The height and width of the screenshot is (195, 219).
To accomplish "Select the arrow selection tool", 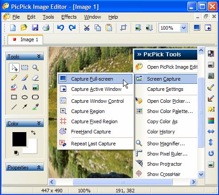I will 14,68.
